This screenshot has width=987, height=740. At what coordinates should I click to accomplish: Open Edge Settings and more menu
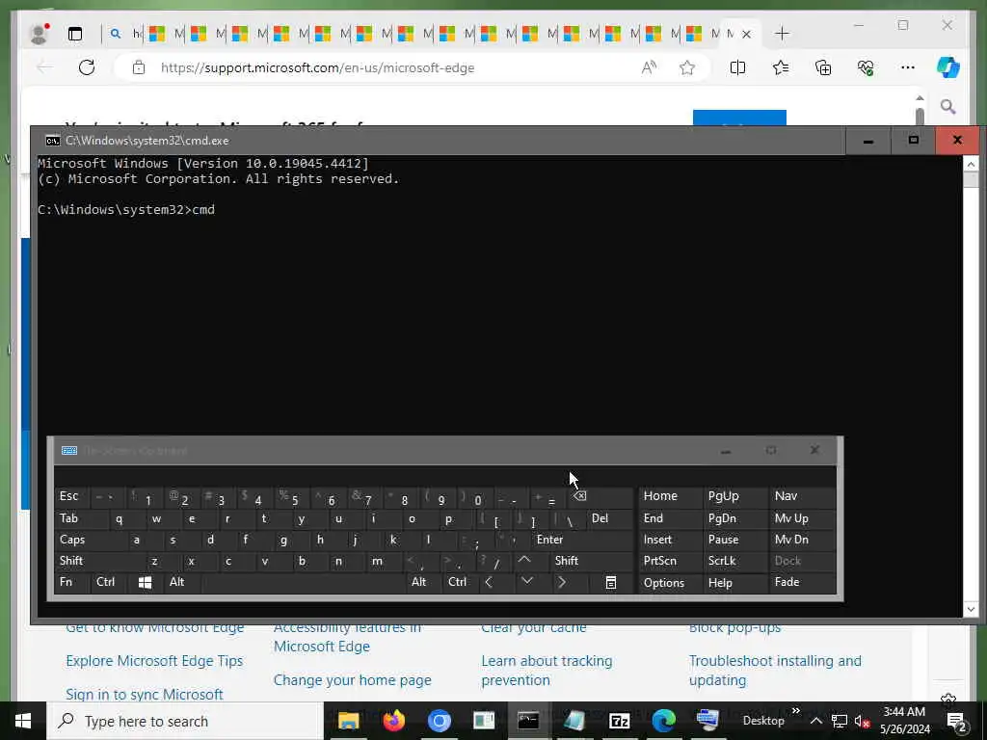click(908, 67)
